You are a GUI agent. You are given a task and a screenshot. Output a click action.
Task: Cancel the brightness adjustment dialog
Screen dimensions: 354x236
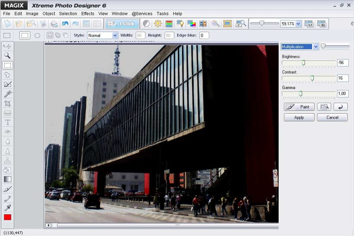coord(332,117)
